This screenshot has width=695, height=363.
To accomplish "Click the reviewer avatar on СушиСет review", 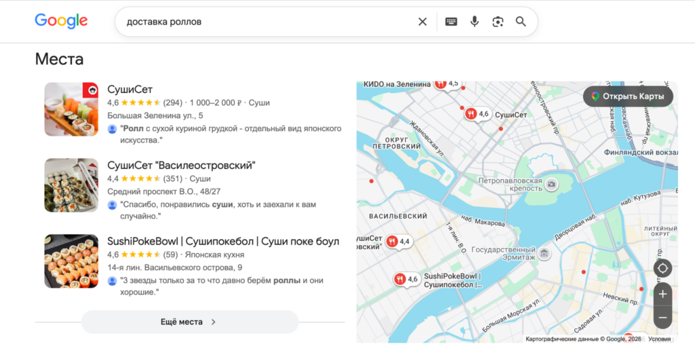I will click(112, 129).
